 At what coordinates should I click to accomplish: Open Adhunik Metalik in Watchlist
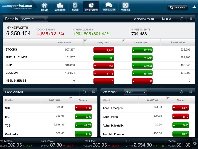click(x=148, y=125)
